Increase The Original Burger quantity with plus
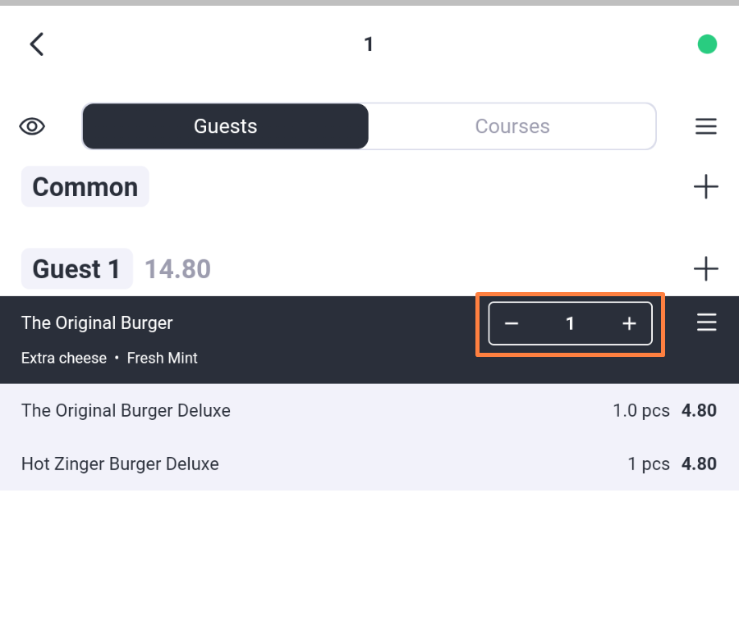 click(629, 323)
